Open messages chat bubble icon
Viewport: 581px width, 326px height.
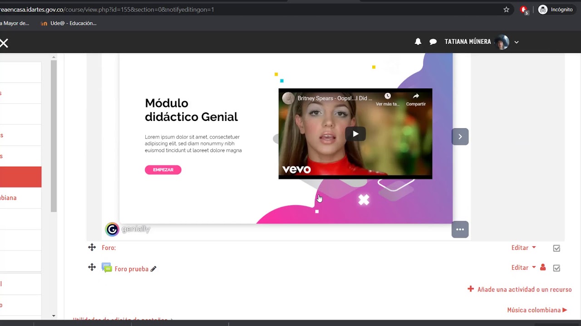(433, 42)
